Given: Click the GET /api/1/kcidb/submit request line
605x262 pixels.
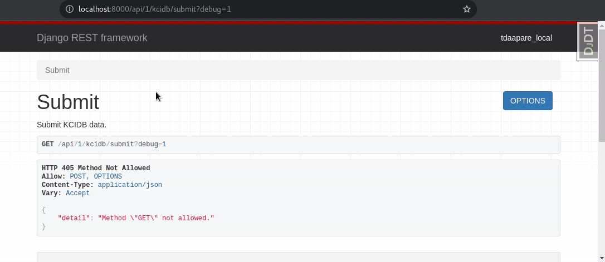Looking at the screenshot, I should pos(104,145).
